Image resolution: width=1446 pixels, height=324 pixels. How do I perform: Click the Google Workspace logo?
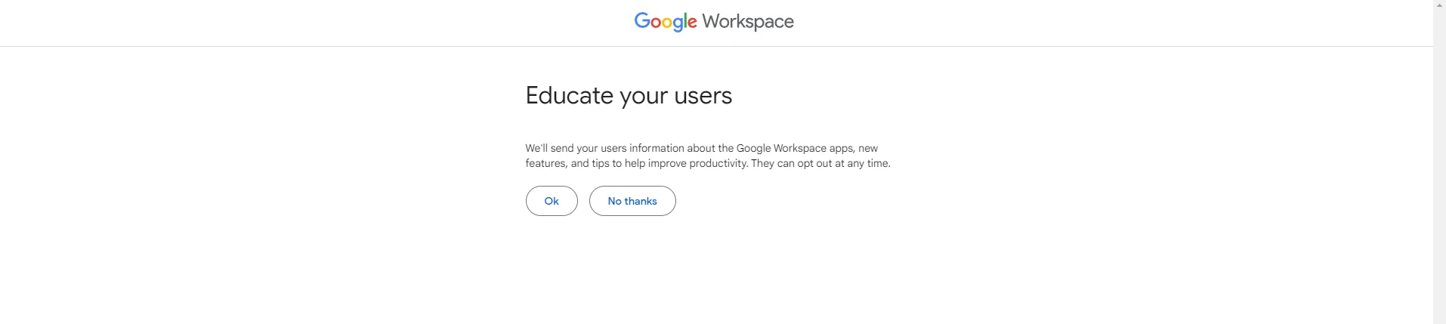click(x=714, y=21)
